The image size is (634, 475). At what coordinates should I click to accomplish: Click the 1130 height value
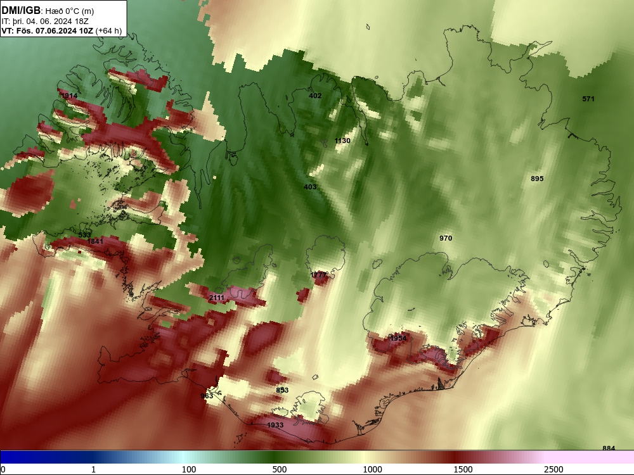(x=342, y=141)
